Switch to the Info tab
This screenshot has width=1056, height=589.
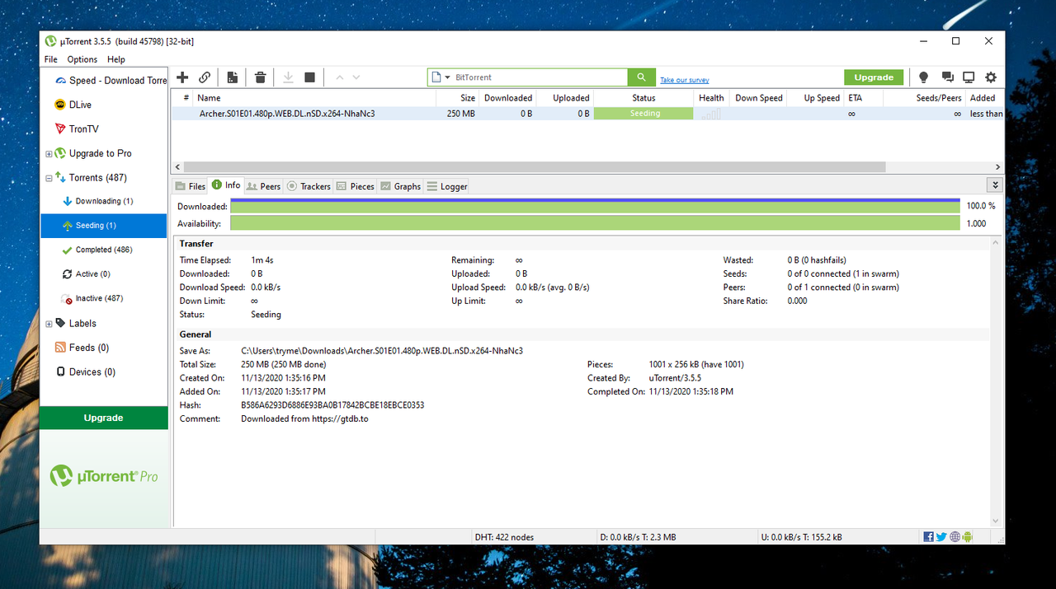tap(226, 185)
